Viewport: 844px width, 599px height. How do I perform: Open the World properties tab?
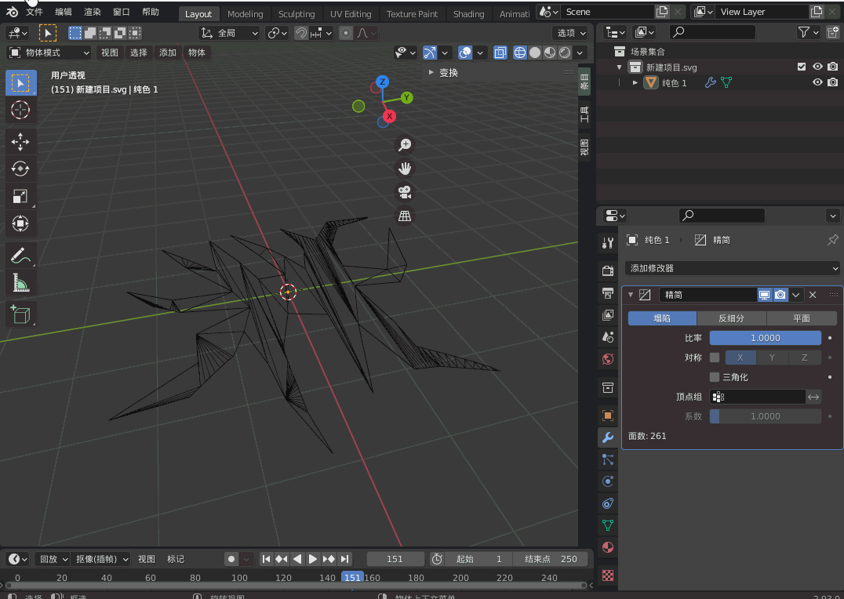click(608, 359)
